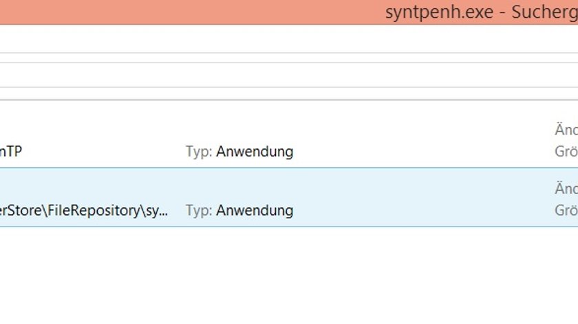Click the "Grö" size label of first result
The height and width of the screenshot is (324, 578).
pos(566,152)
